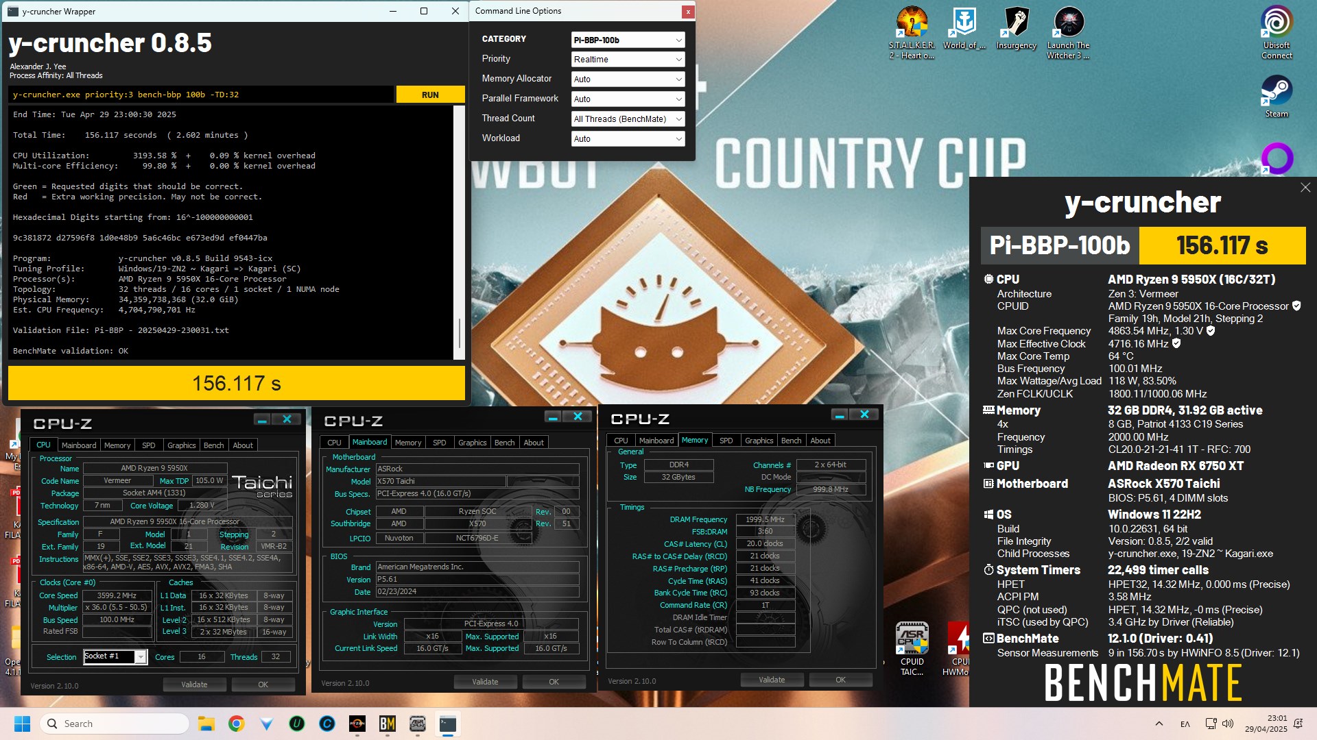Show hidden system tray icons chevron

click(x=1159, y=724)
